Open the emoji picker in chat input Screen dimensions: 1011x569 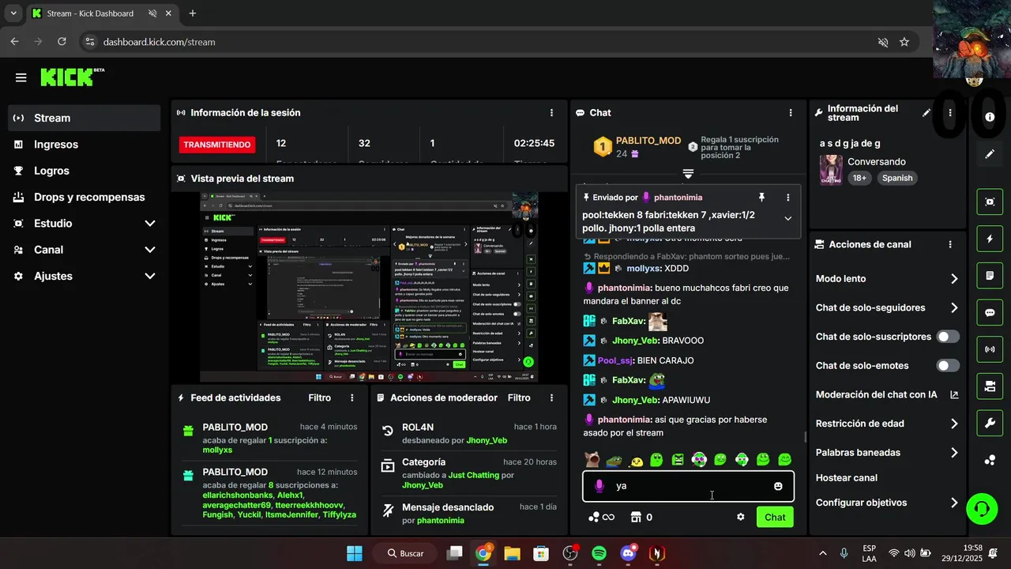(778, 486)
